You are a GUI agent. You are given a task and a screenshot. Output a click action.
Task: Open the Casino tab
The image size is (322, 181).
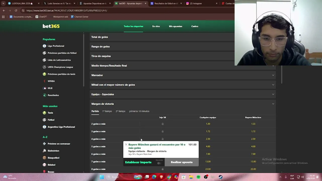[195, 26]
